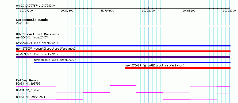Image resolution: width=238 pixels, height=103 pixels.
Task: Click ruler tick label 50797700
Action: [x=26, y=11]
